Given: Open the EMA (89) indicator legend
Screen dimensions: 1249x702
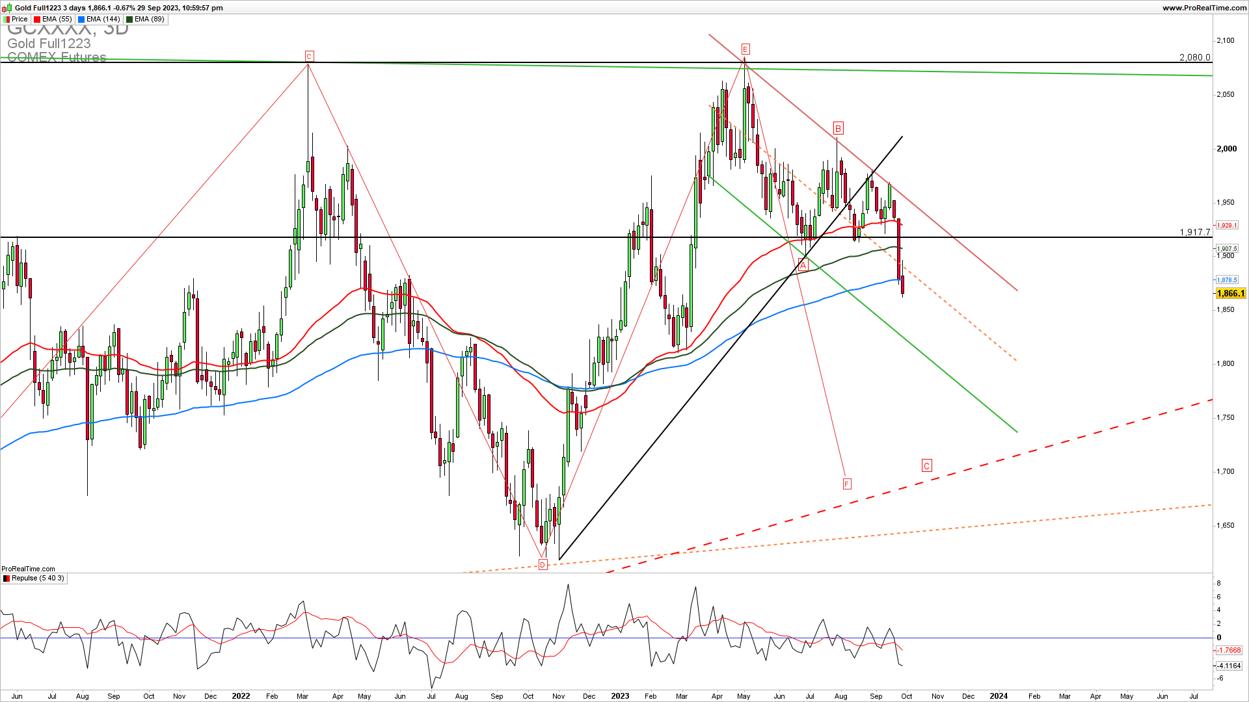Looking at the screenshot, I should click(x=146, y=19).
